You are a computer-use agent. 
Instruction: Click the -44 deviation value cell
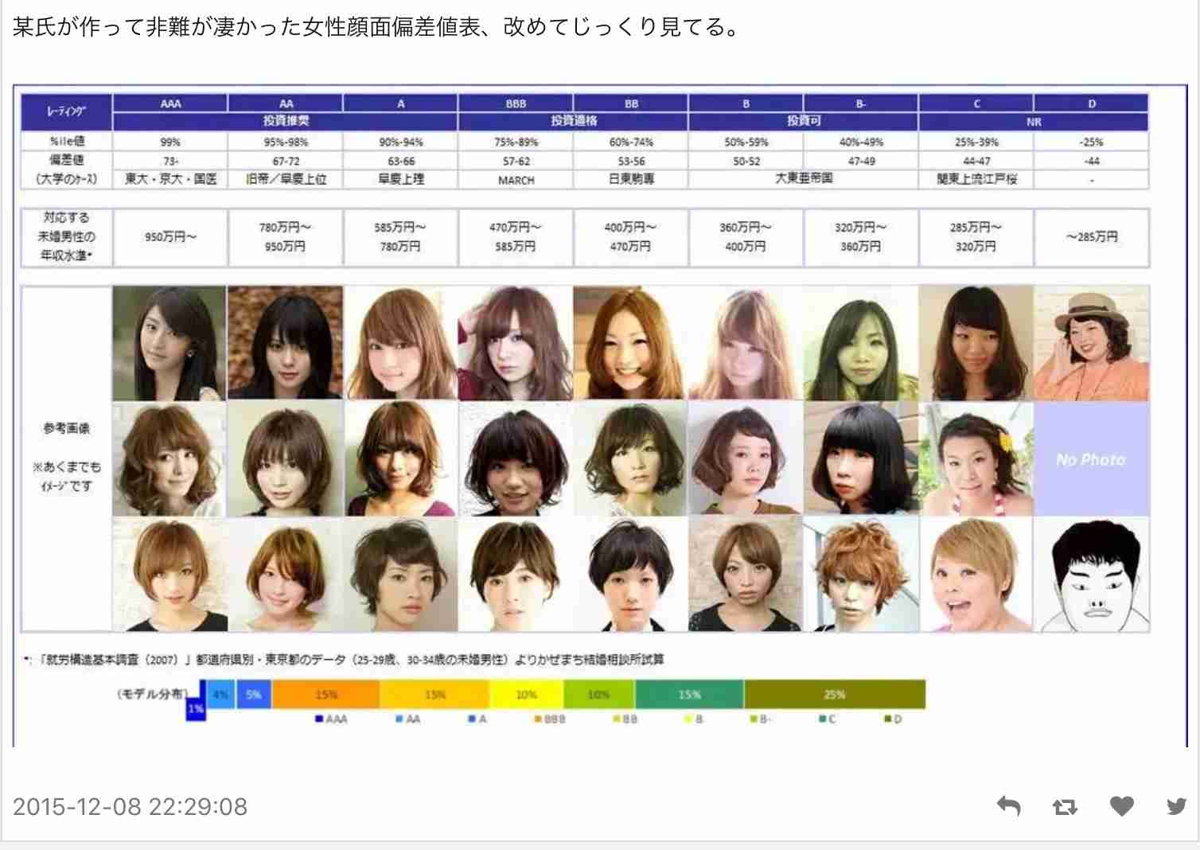click(1091, 161)
